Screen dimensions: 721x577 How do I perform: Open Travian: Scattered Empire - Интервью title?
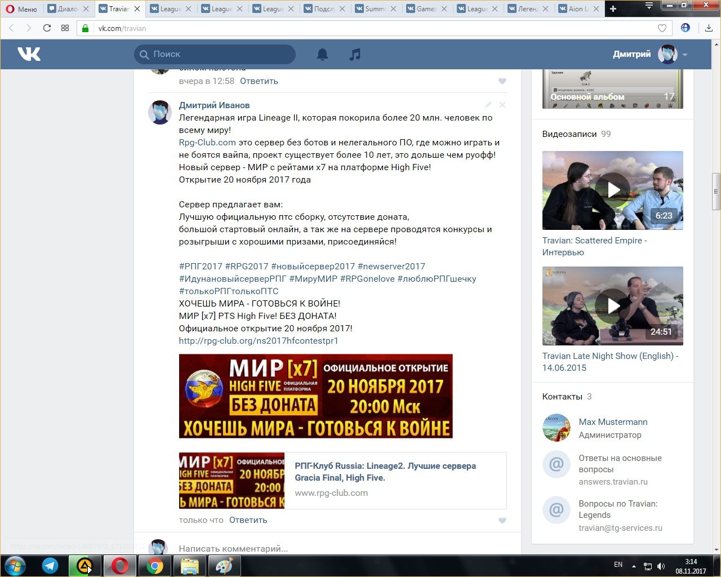pyautogui.click(x=595, y=246)
